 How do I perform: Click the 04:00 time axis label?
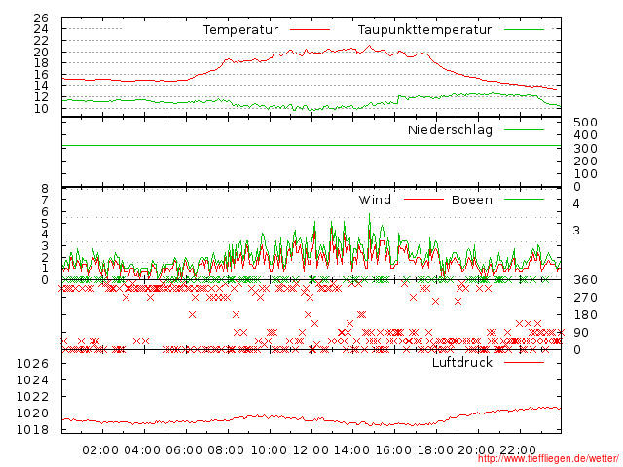[x=142, y=450]
